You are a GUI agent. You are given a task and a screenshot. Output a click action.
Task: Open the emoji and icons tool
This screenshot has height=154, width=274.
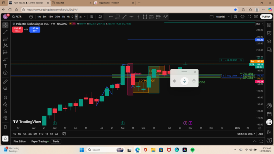5,73
